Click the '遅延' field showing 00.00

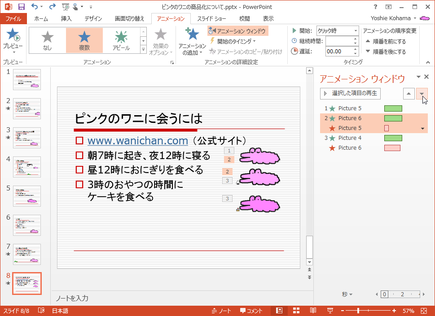coord(339,52)
